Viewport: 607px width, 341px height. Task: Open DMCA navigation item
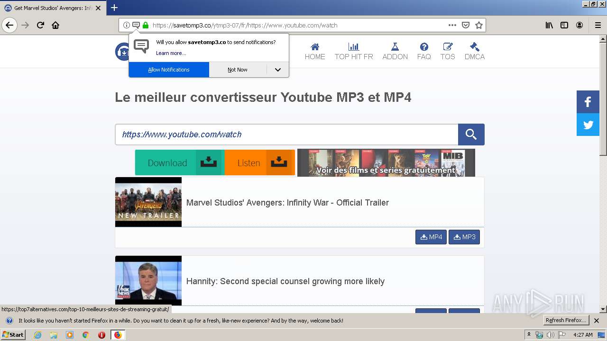point(475,52)
